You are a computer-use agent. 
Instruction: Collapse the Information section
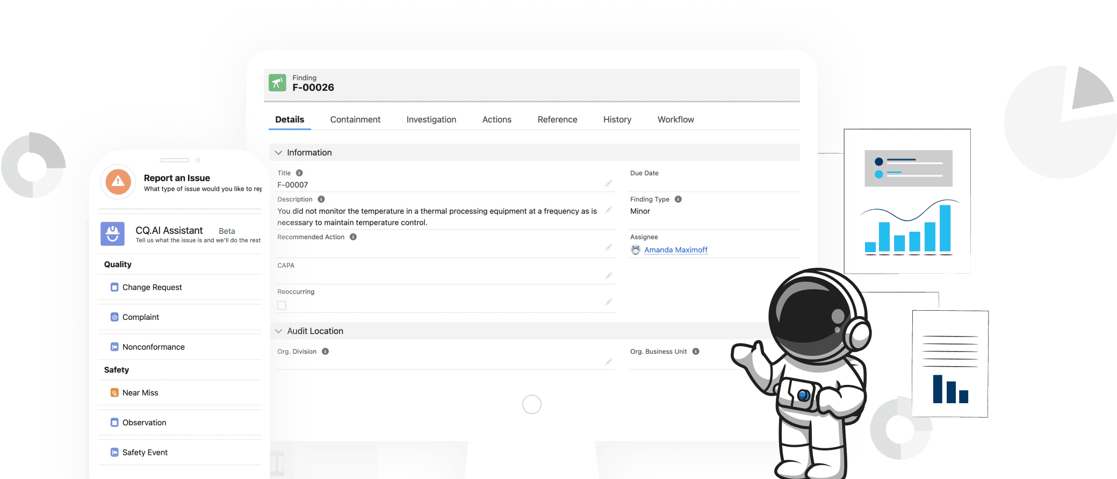(x=278, y=153)
